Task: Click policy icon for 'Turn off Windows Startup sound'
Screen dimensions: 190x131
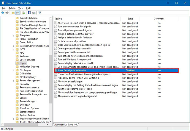Action: click(x=56, y=60)
